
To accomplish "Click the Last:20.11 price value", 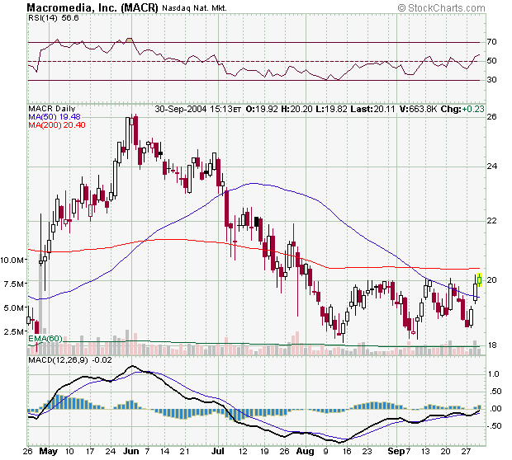I will coord(373,109).
